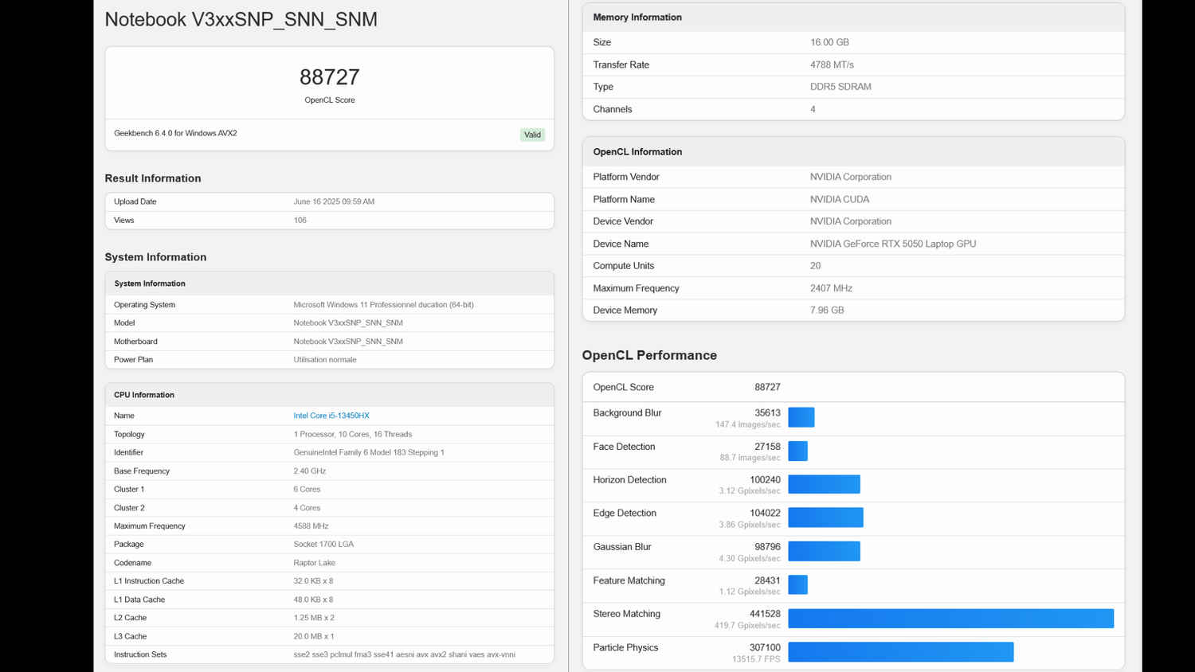Select the Edge Detection score bar
Image resolution: width=1195 pixels, height=672 pixels.
pyautogui.click(x=825, y=518)
